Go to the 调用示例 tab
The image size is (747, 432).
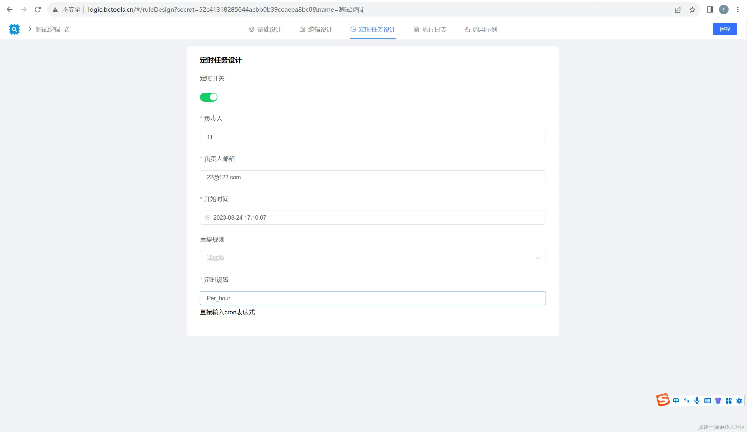481,30
